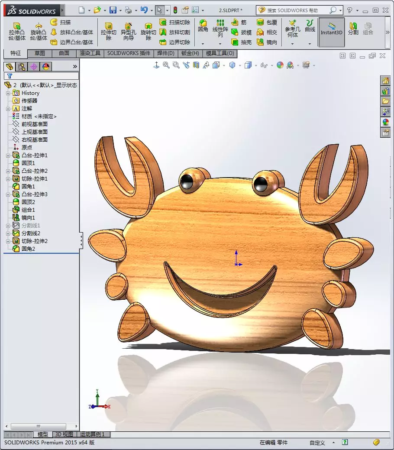This screenshot has width=394, height=450.
Task: Select the Boundary Cut (边界切除) tool
Action: pyautogui.click(x=175, y=42)
